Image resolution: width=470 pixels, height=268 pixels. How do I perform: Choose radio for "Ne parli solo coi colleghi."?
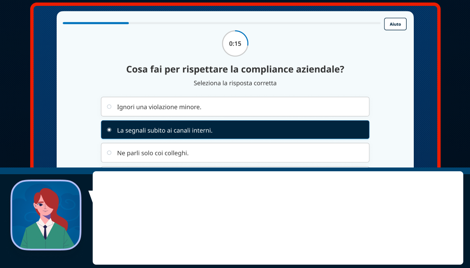109,153
